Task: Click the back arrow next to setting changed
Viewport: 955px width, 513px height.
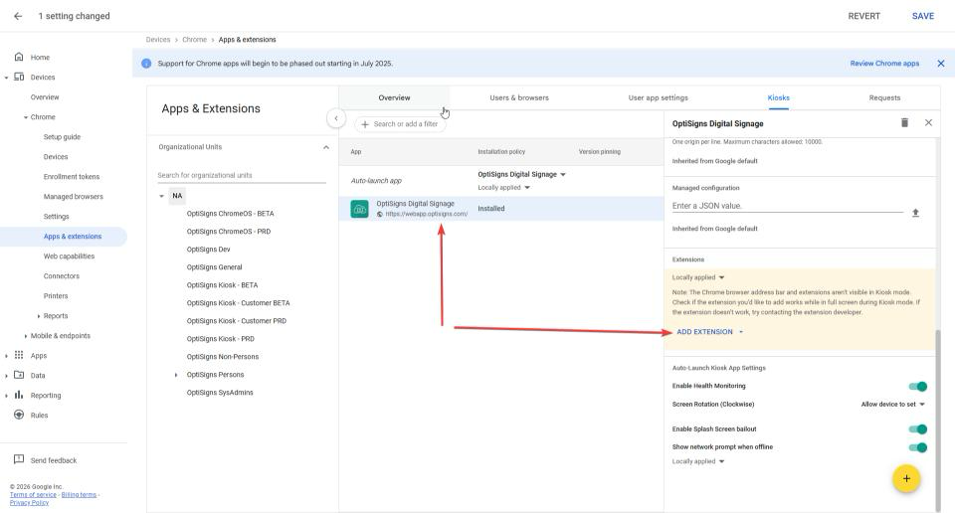Action: (x=18, y=16)
